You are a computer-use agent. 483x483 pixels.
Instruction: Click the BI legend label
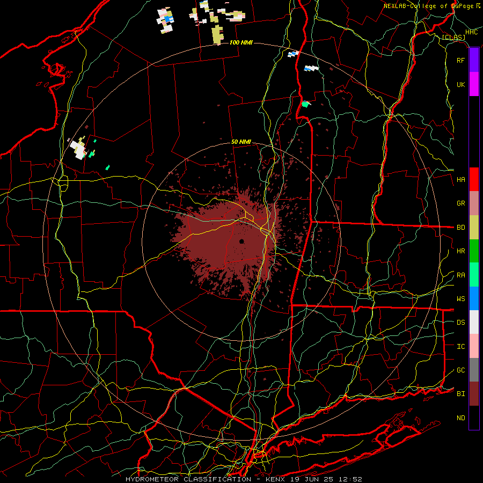click(x=460, y=394)
